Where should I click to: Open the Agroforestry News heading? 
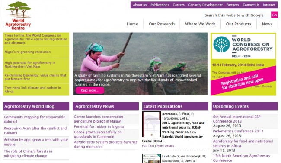coord(95,106)
